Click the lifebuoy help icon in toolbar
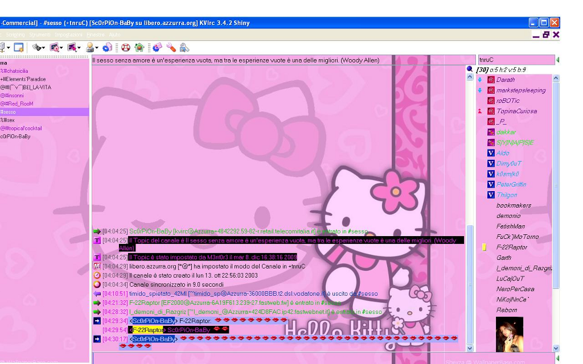The image size is (583, 364). 126,48
